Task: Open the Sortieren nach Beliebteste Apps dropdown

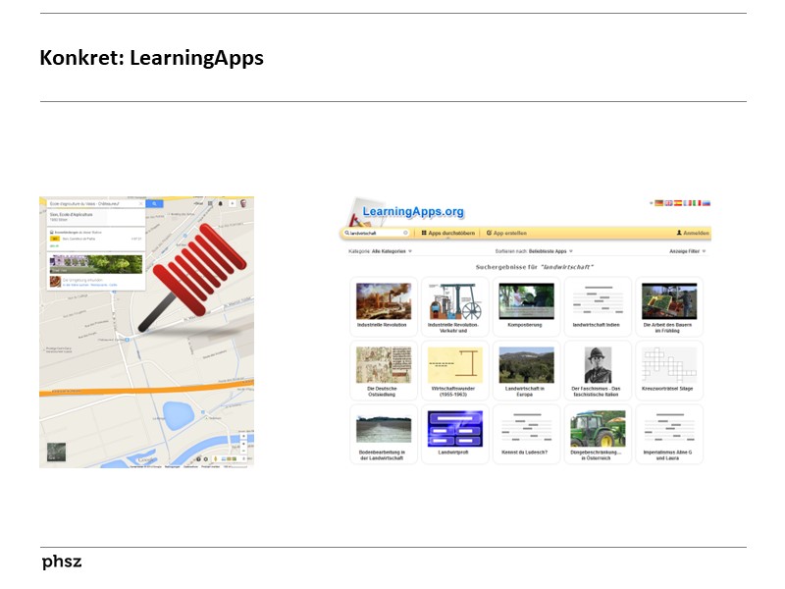Action: (535, 250)
